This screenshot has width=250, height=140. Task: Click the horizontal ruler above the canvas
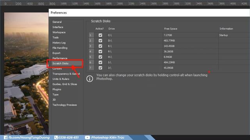click(125, 3)
